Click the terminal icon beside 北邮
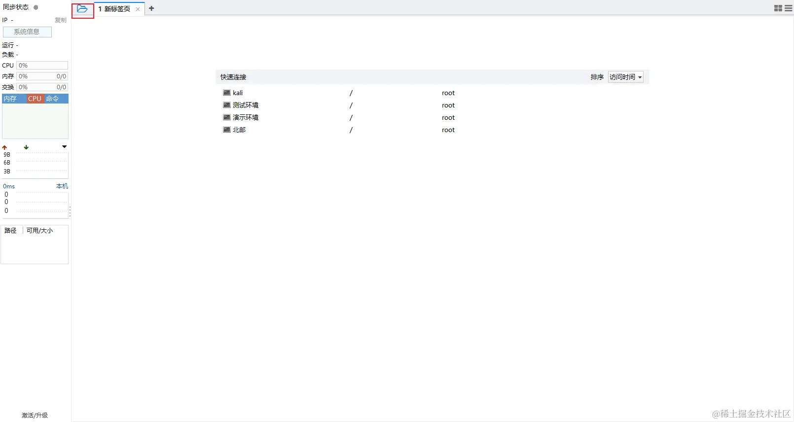Screen dimensions: 794x422 coord(227,130)
